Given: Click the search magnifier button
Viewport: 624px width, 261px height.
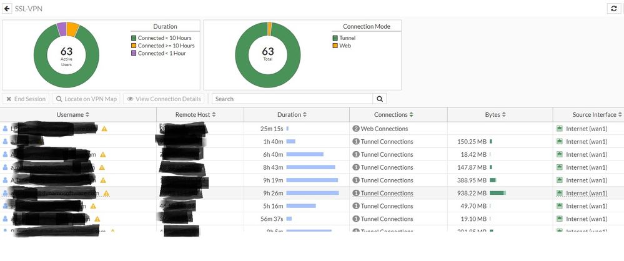Looking at the screenshot, I should click(380, 99).
